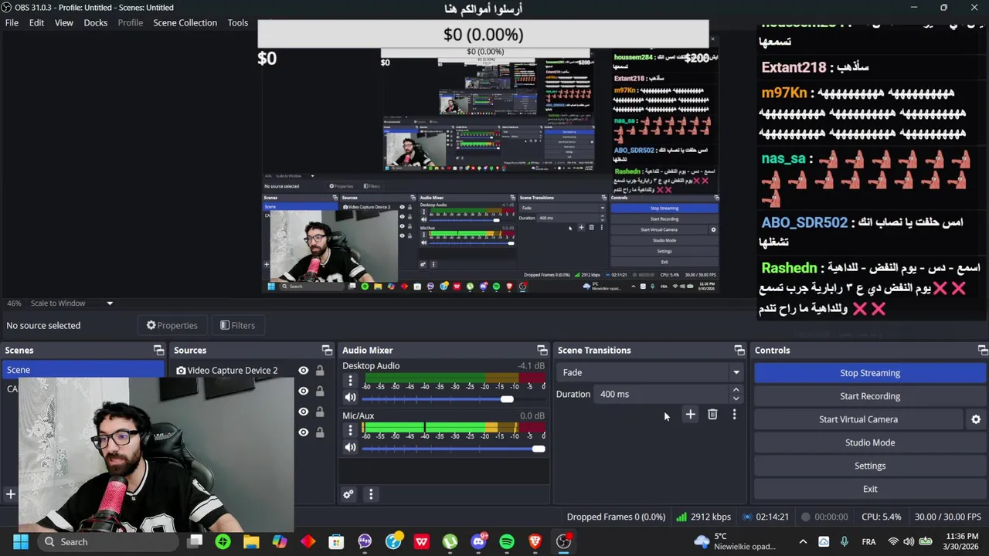
Task: Open Advanced Audio Properties gear
Action: (348, 494)
